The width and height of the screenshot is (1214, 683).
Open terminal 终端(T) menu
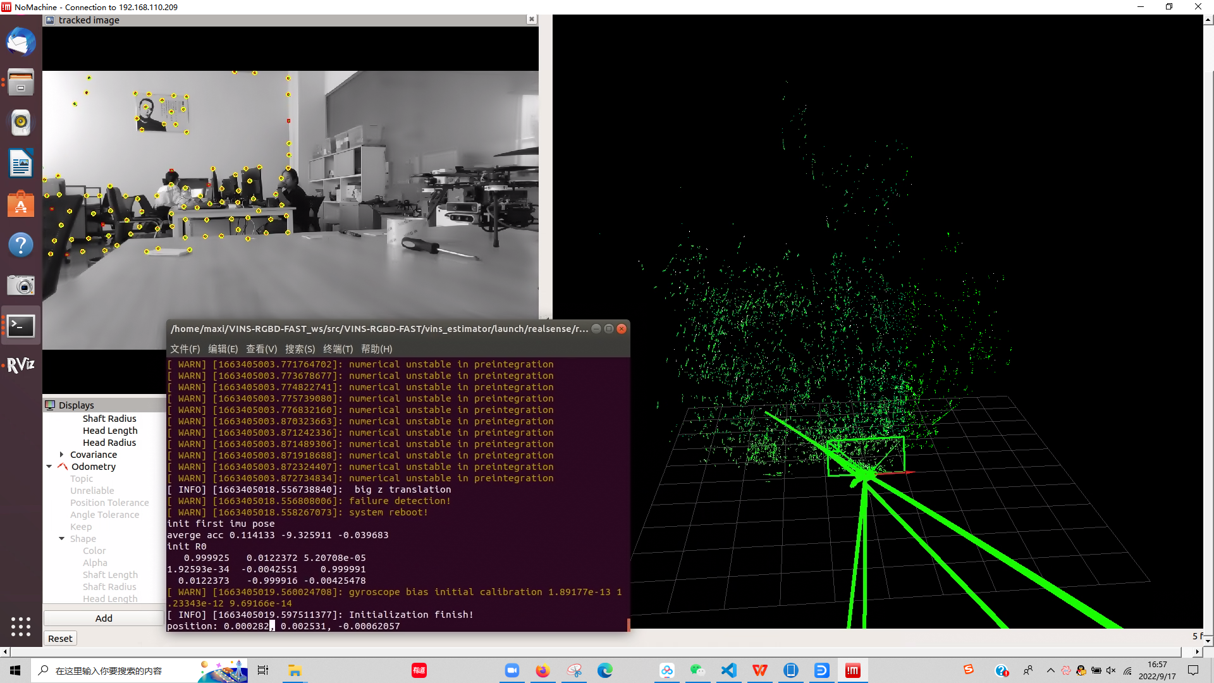338,349
